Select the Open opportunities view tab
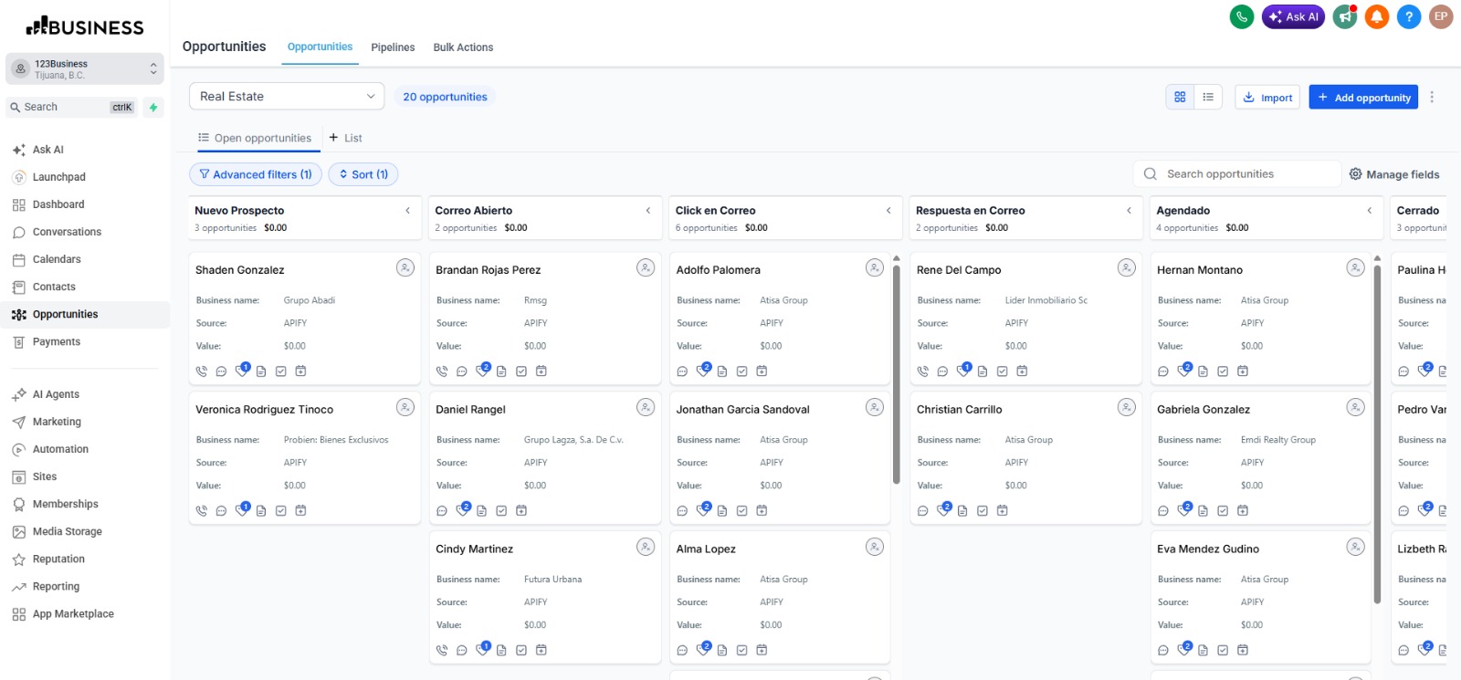 pyautogui.click(x=255, y=138)
